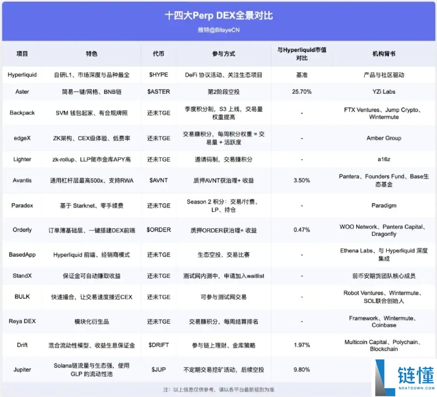The width and height of the screenshot is (437, 397).
Task: Select the Orderly project name cell
Action: pos(22,230)
